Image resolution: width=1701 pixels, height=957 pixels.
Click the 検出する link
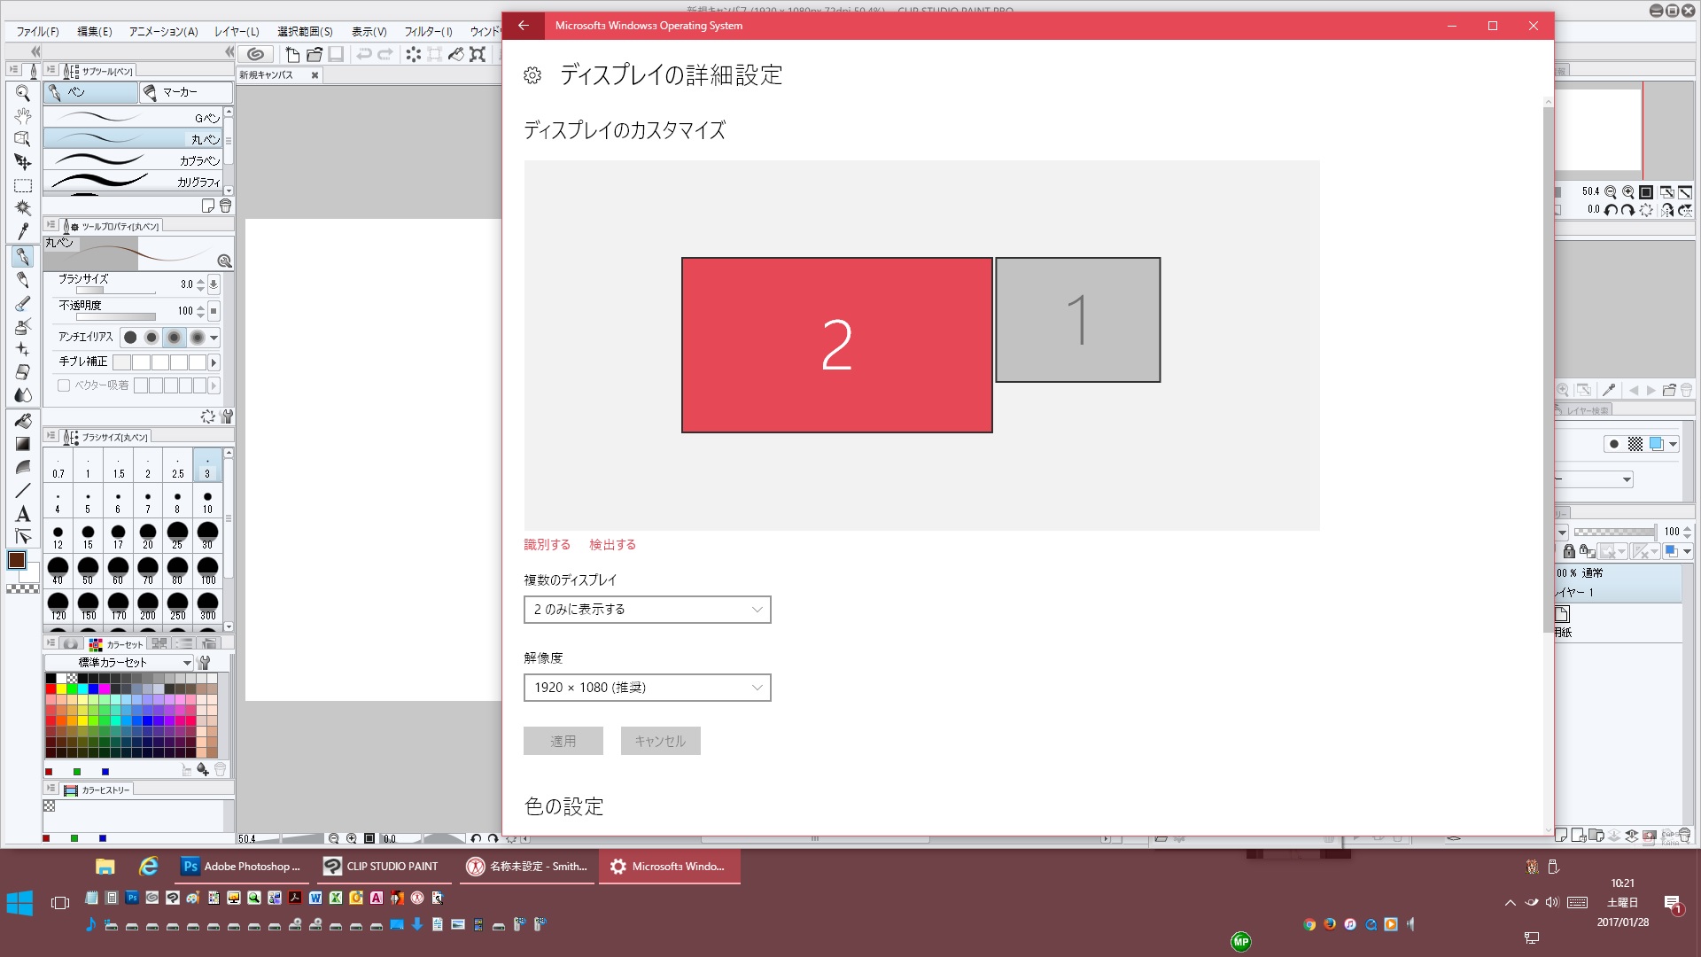(612, 545)
